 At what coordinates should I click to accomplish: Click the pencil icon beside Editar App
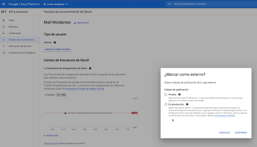pos(75,23)
